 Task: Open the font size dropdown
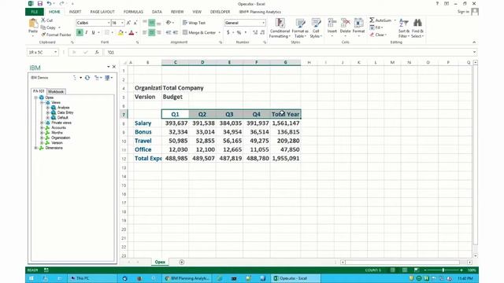tap(122, 23)
